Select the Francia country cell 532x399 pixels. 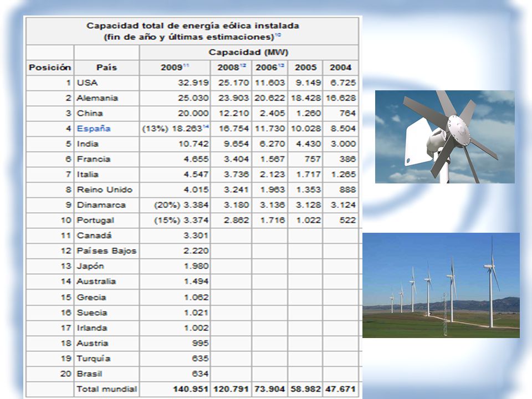(x=106, y=159)
